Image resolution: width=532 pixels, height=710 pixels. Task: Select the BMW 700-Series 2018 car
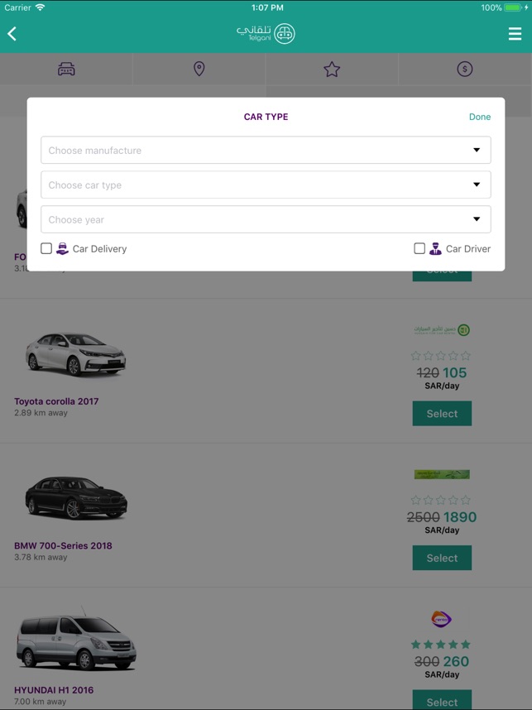(x=442, y=558)
